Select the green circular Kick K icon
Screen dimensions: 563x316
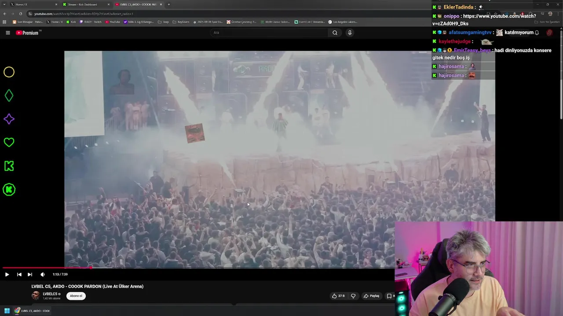pos(9,190)
